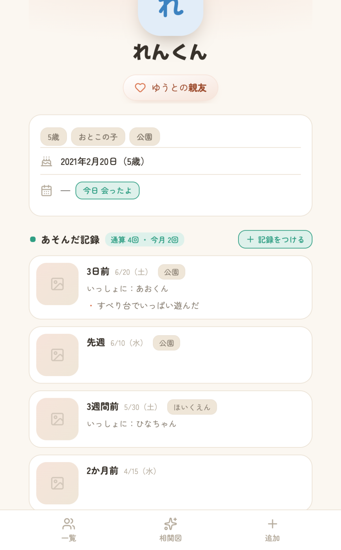Tap the 追加 plus icon

(x=272, y=524)
